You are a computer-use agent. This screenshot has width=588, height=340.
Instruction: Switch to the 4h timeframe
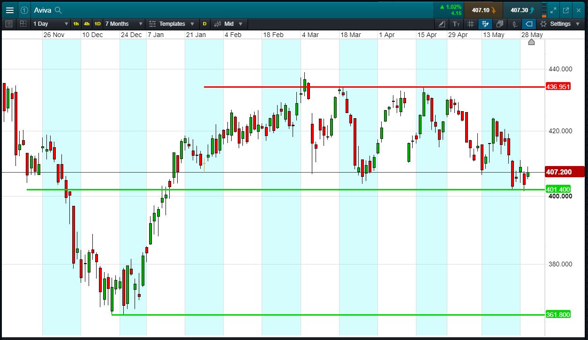coord(87,23)
